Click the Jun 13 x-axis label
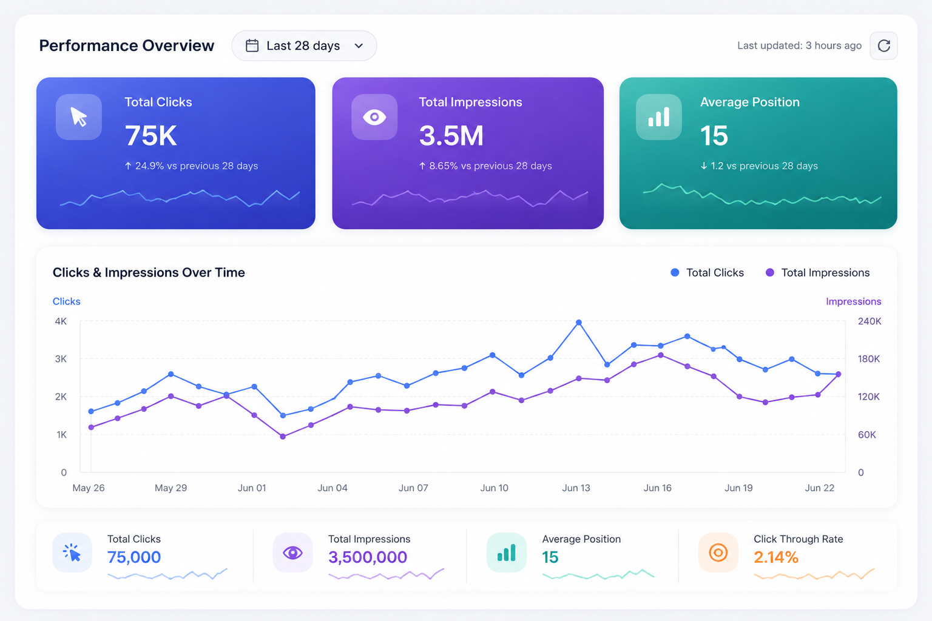932x621 pixels. 576,488
